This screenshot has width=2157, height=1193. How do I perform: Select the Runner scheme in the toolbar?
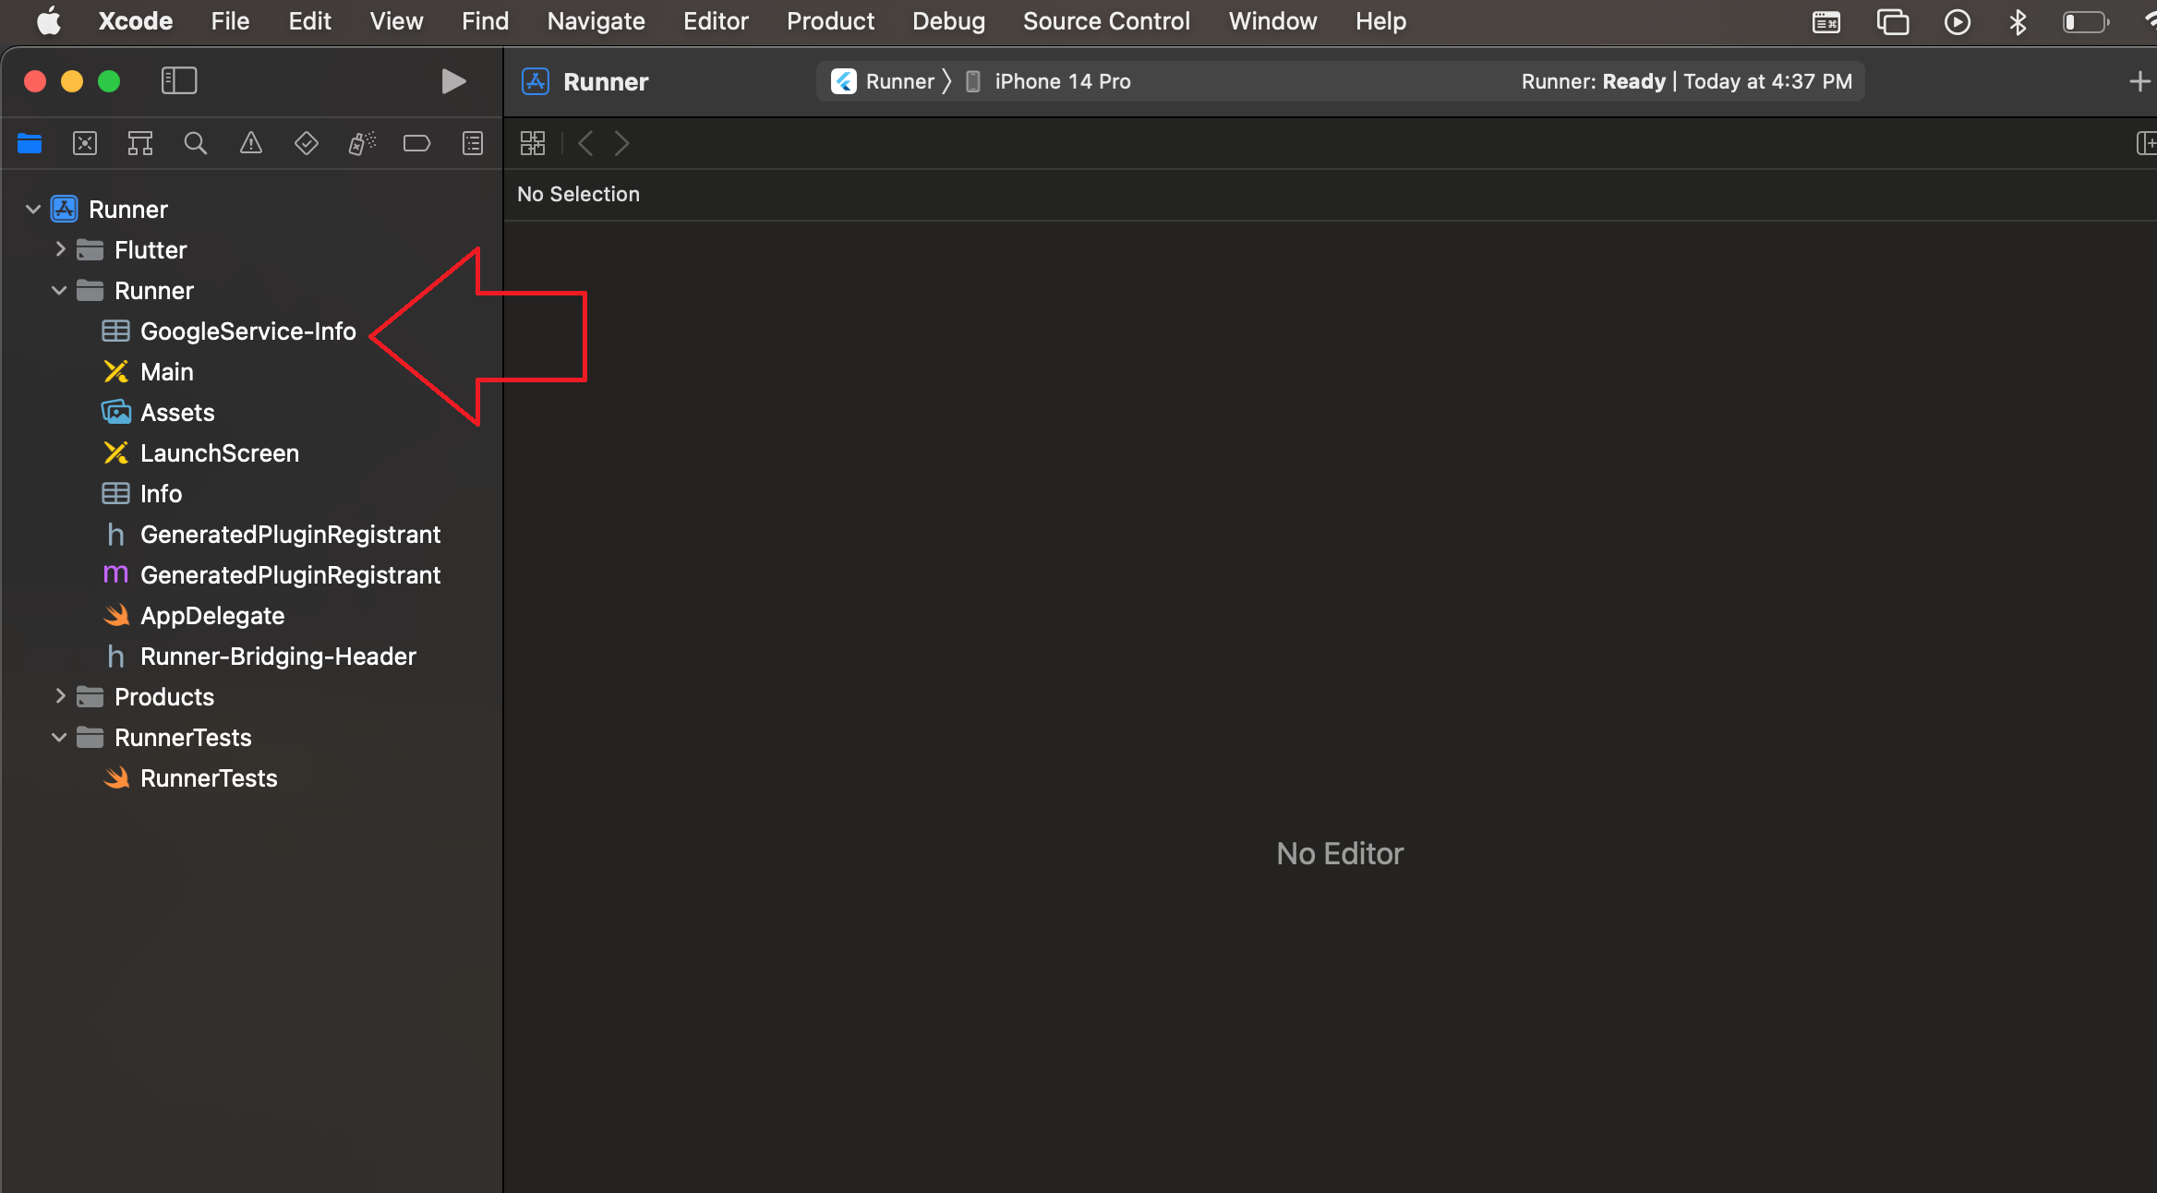point(883,81)
